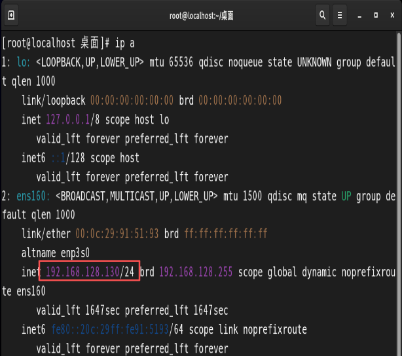Maximize the terminal window
This screenshot has width=402, height=356.
[x=376, y=15]
